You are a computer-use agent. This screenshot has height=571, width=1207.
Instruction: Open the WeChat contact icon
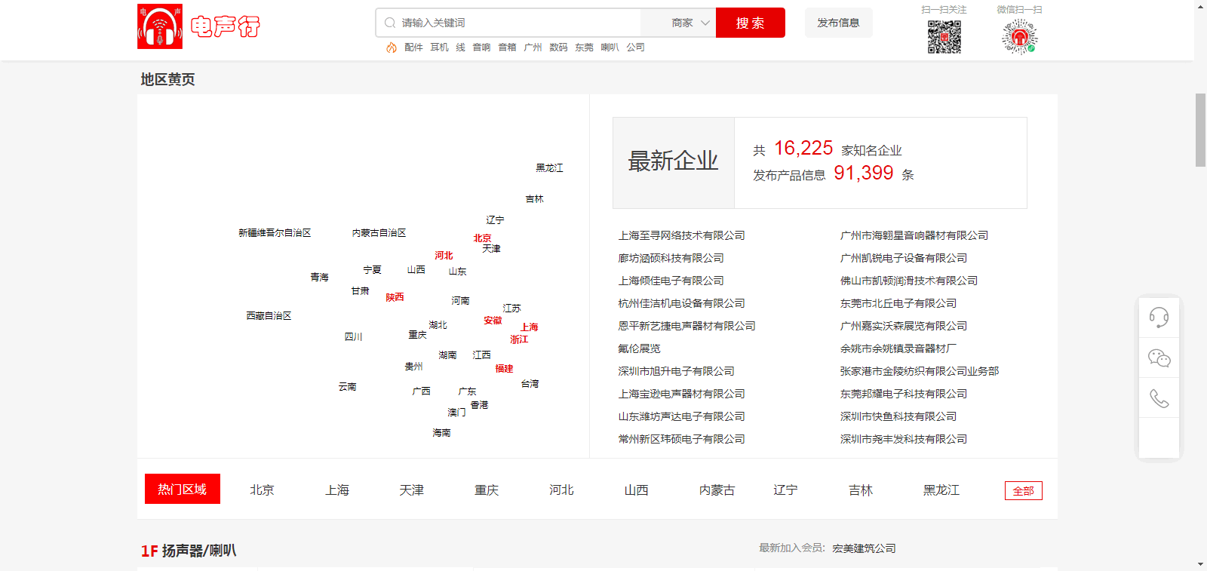(x=1159, y=358)
